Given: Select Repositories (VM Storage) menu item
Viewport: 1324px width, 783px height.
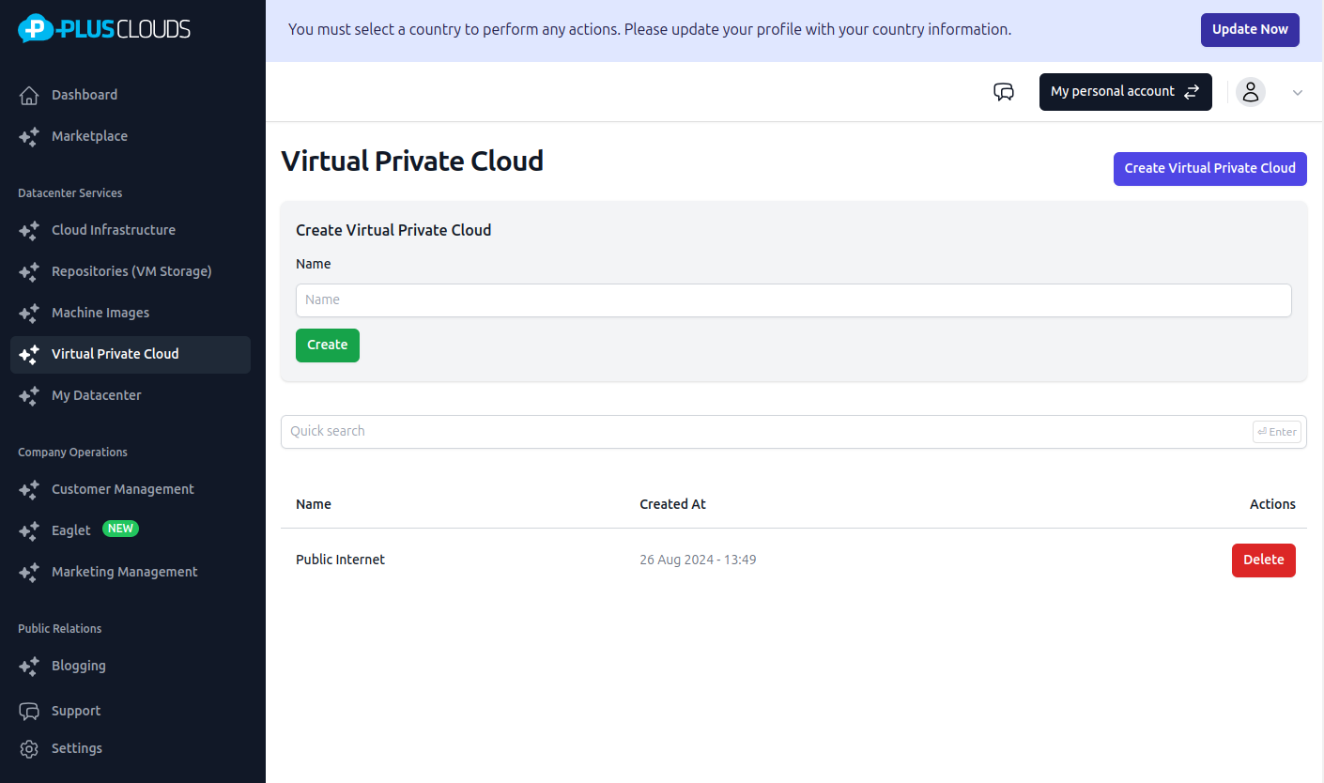Looking at the screenshot, I should coord(131,271).
